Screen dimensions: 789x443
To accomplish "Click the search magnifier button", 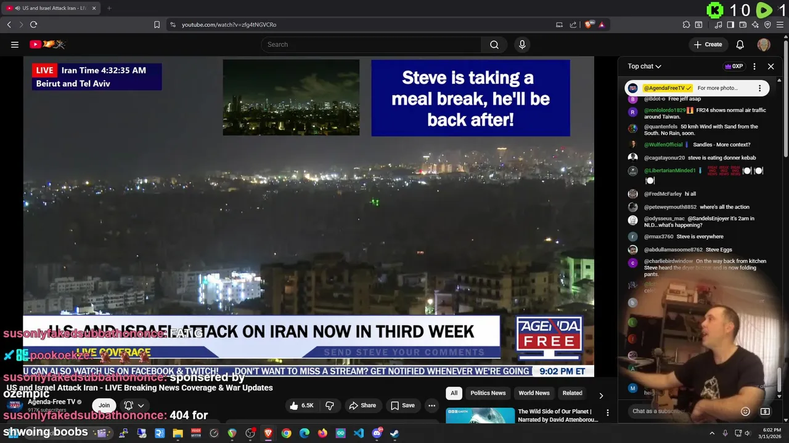I will [x=494, y=44].
